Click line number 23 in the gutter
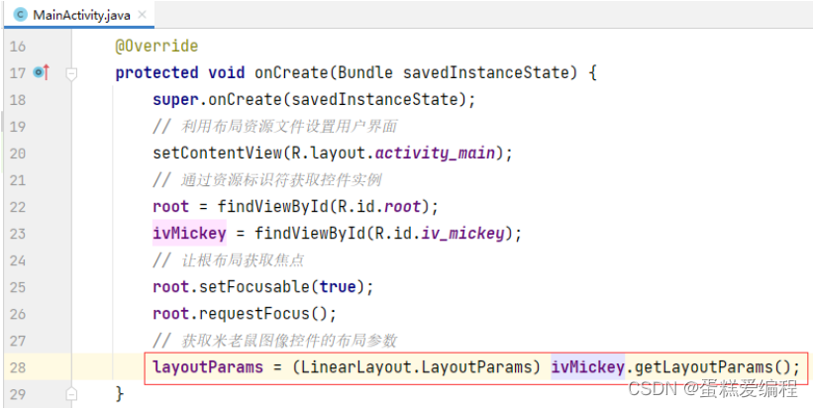This screenshot has width=813, height=408. pyautogui.click(x=17, y=234)
